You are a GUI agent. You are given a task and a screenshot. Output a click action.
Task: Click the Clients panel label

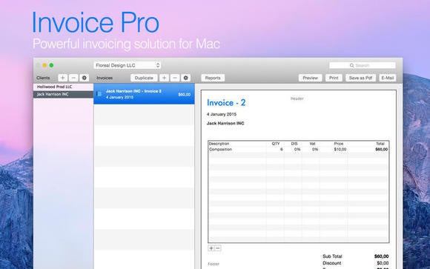(43, 78)
